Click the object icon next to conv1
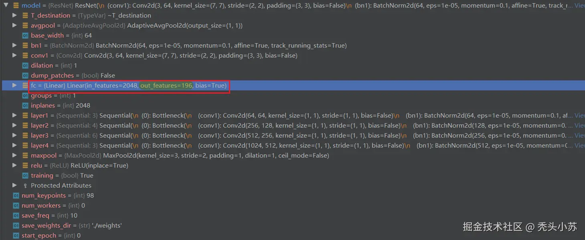 click(x=25, y=56)
